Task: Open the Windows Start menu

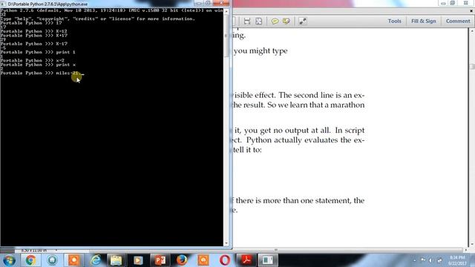Action: (x=9, y=260)
